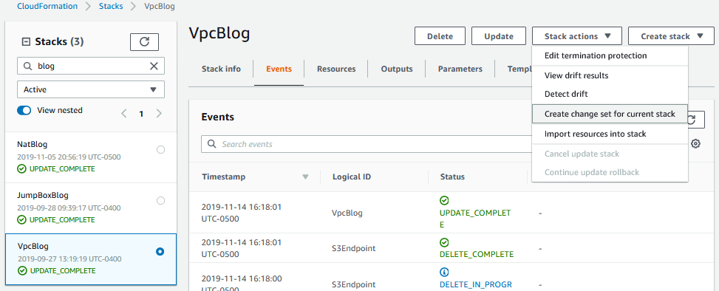Image resolution: width=719 pixels, height=291 pixels.
Task: Choose View drift results
Action: (610, 75)
